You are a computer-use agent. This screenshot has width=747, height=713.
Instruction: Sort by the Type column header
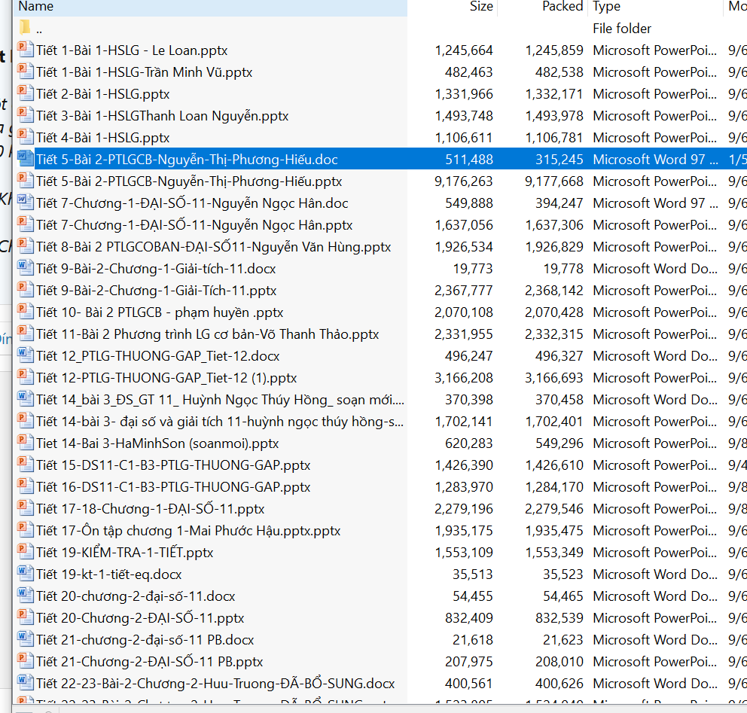607,7
